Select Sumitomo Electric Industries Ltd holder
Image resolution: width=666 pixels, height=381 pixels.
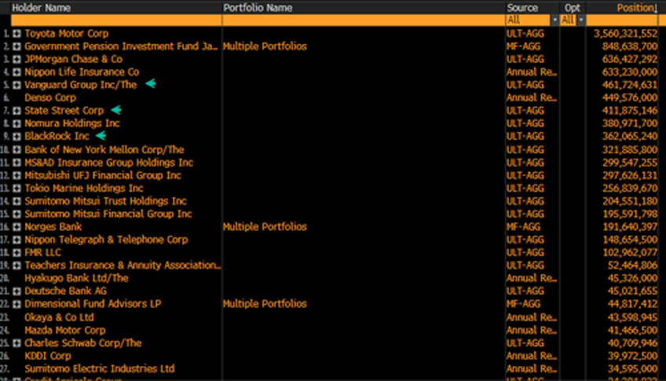click(x=100, y=368)
